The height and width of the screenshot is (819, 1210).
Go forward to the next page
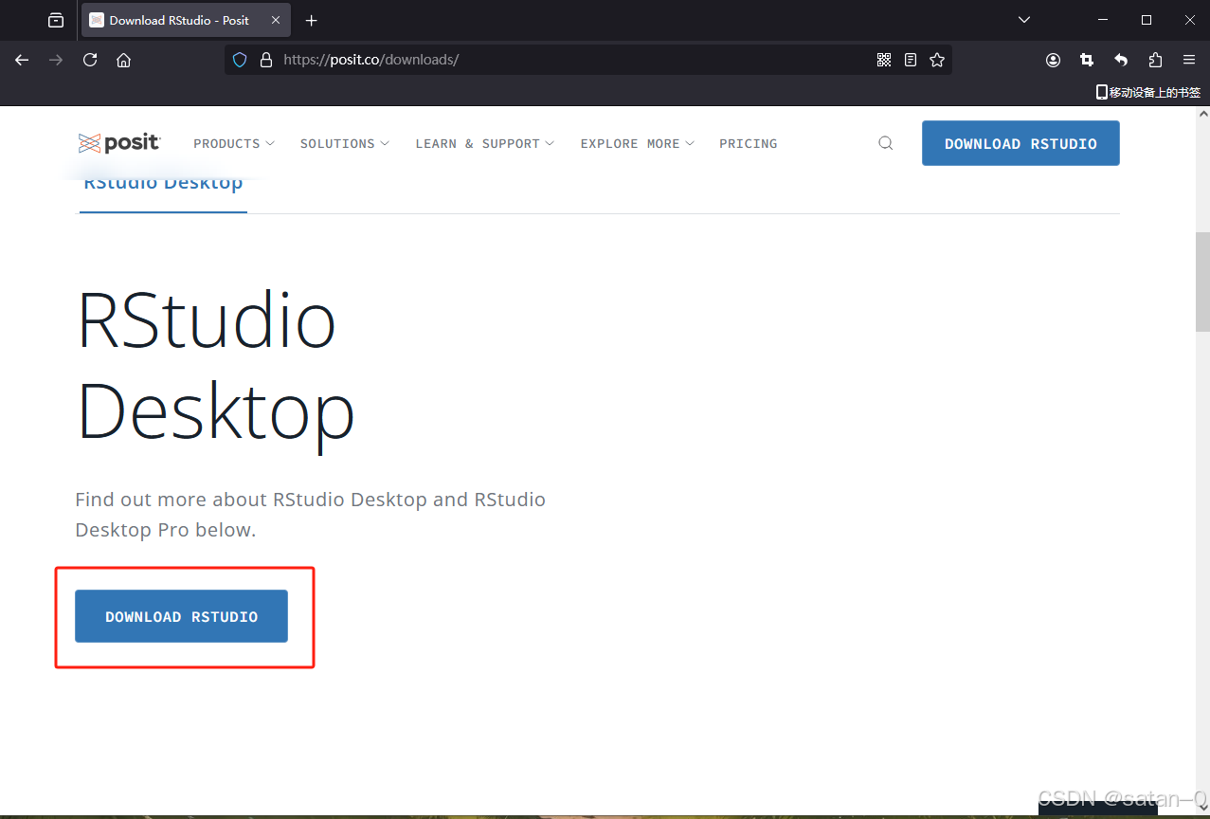point(56,60)
